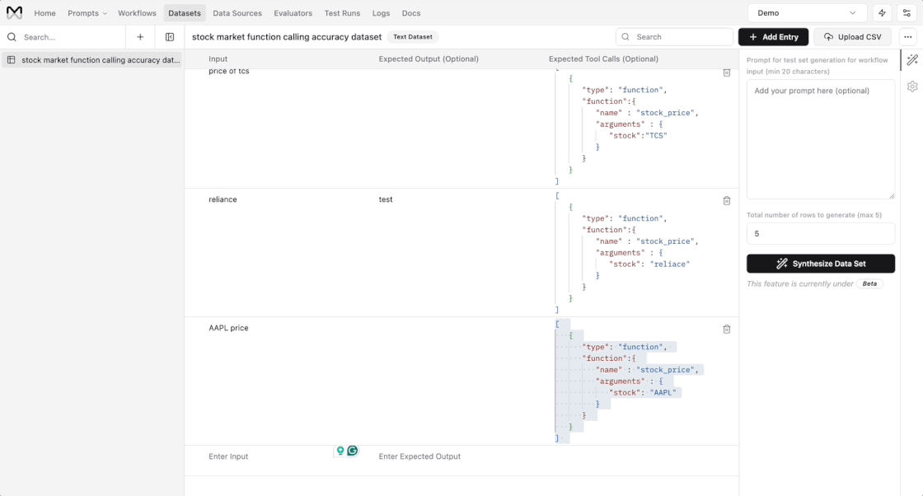The height and width of the screenshot is (496, 923).
Task: Click the "stock": "reliace" JSON line
Action: (x=649, y=264)
